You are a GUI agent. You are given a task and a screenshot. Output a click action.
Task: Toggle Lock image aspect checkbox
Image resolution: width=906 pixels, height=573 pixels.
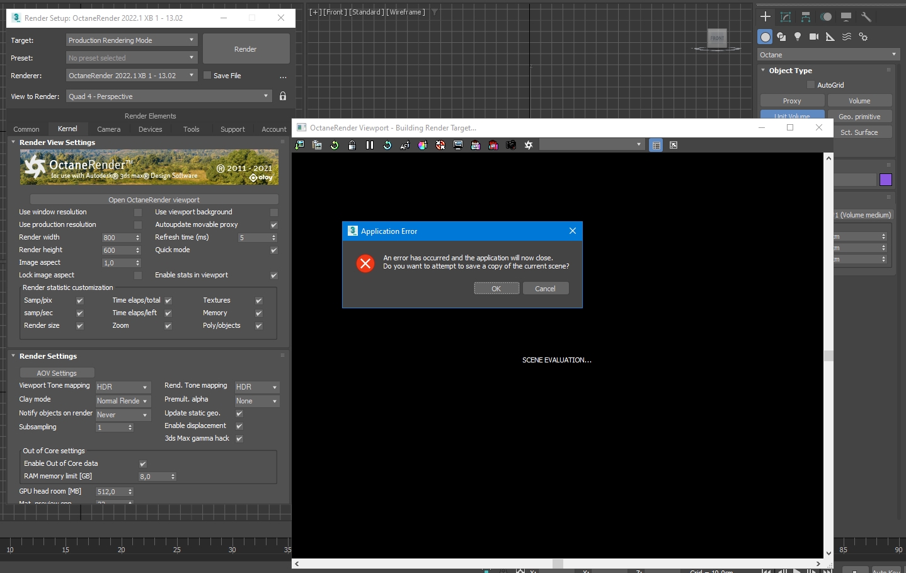click(x=138, y=275)
